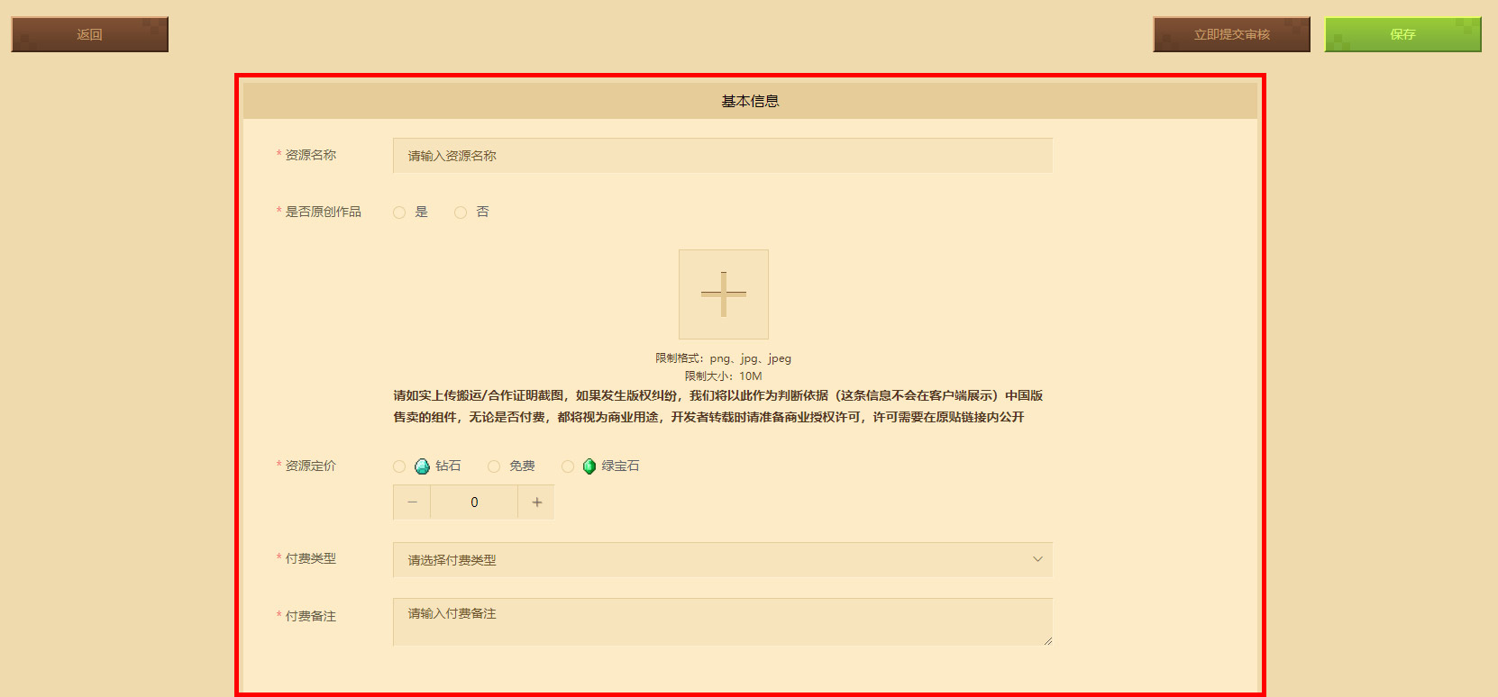Choose 钻石 pricing radio button
The width and height of the screenshot is (1498, 697).
[x=399, y=466]
